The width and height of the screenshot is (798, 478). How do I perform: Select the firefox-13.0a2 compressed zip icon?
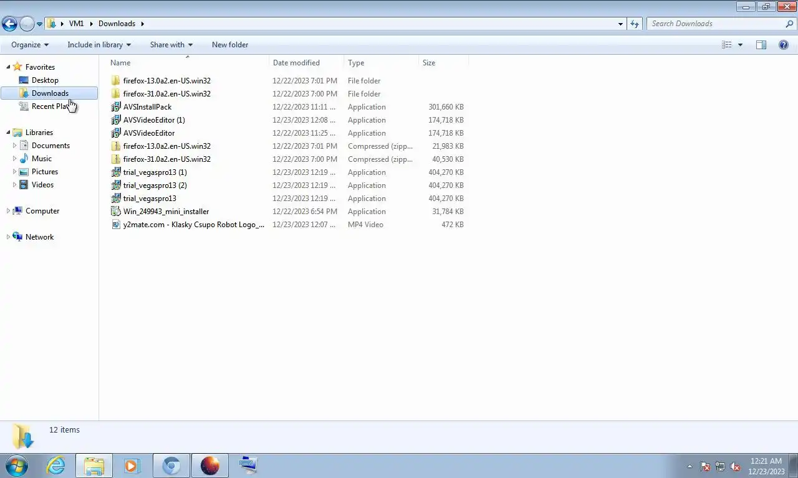(115, 146)
